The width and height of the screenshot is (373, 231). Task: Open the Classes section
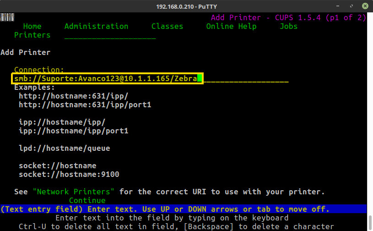coord(167,26)
